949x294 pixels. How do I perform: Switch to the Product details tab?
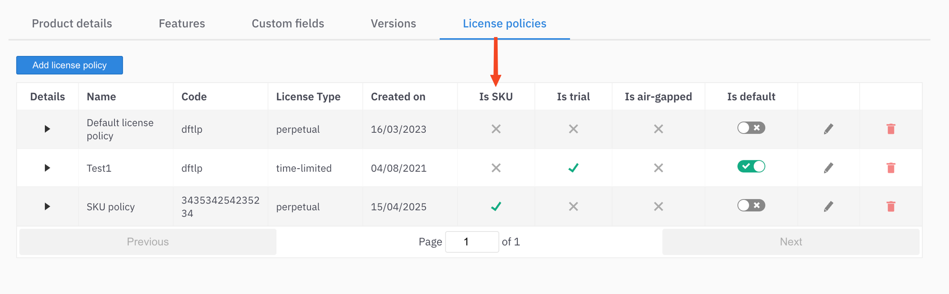tap(72, 23)
